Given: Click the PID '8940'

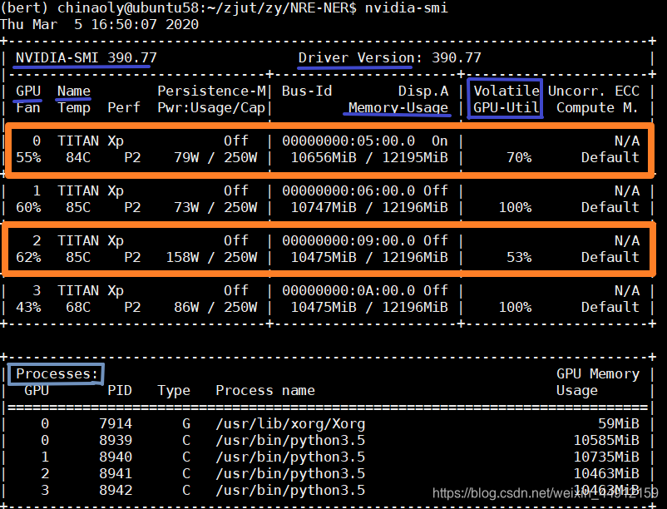Looking at the screenshot, I should [x=116, y=457].
